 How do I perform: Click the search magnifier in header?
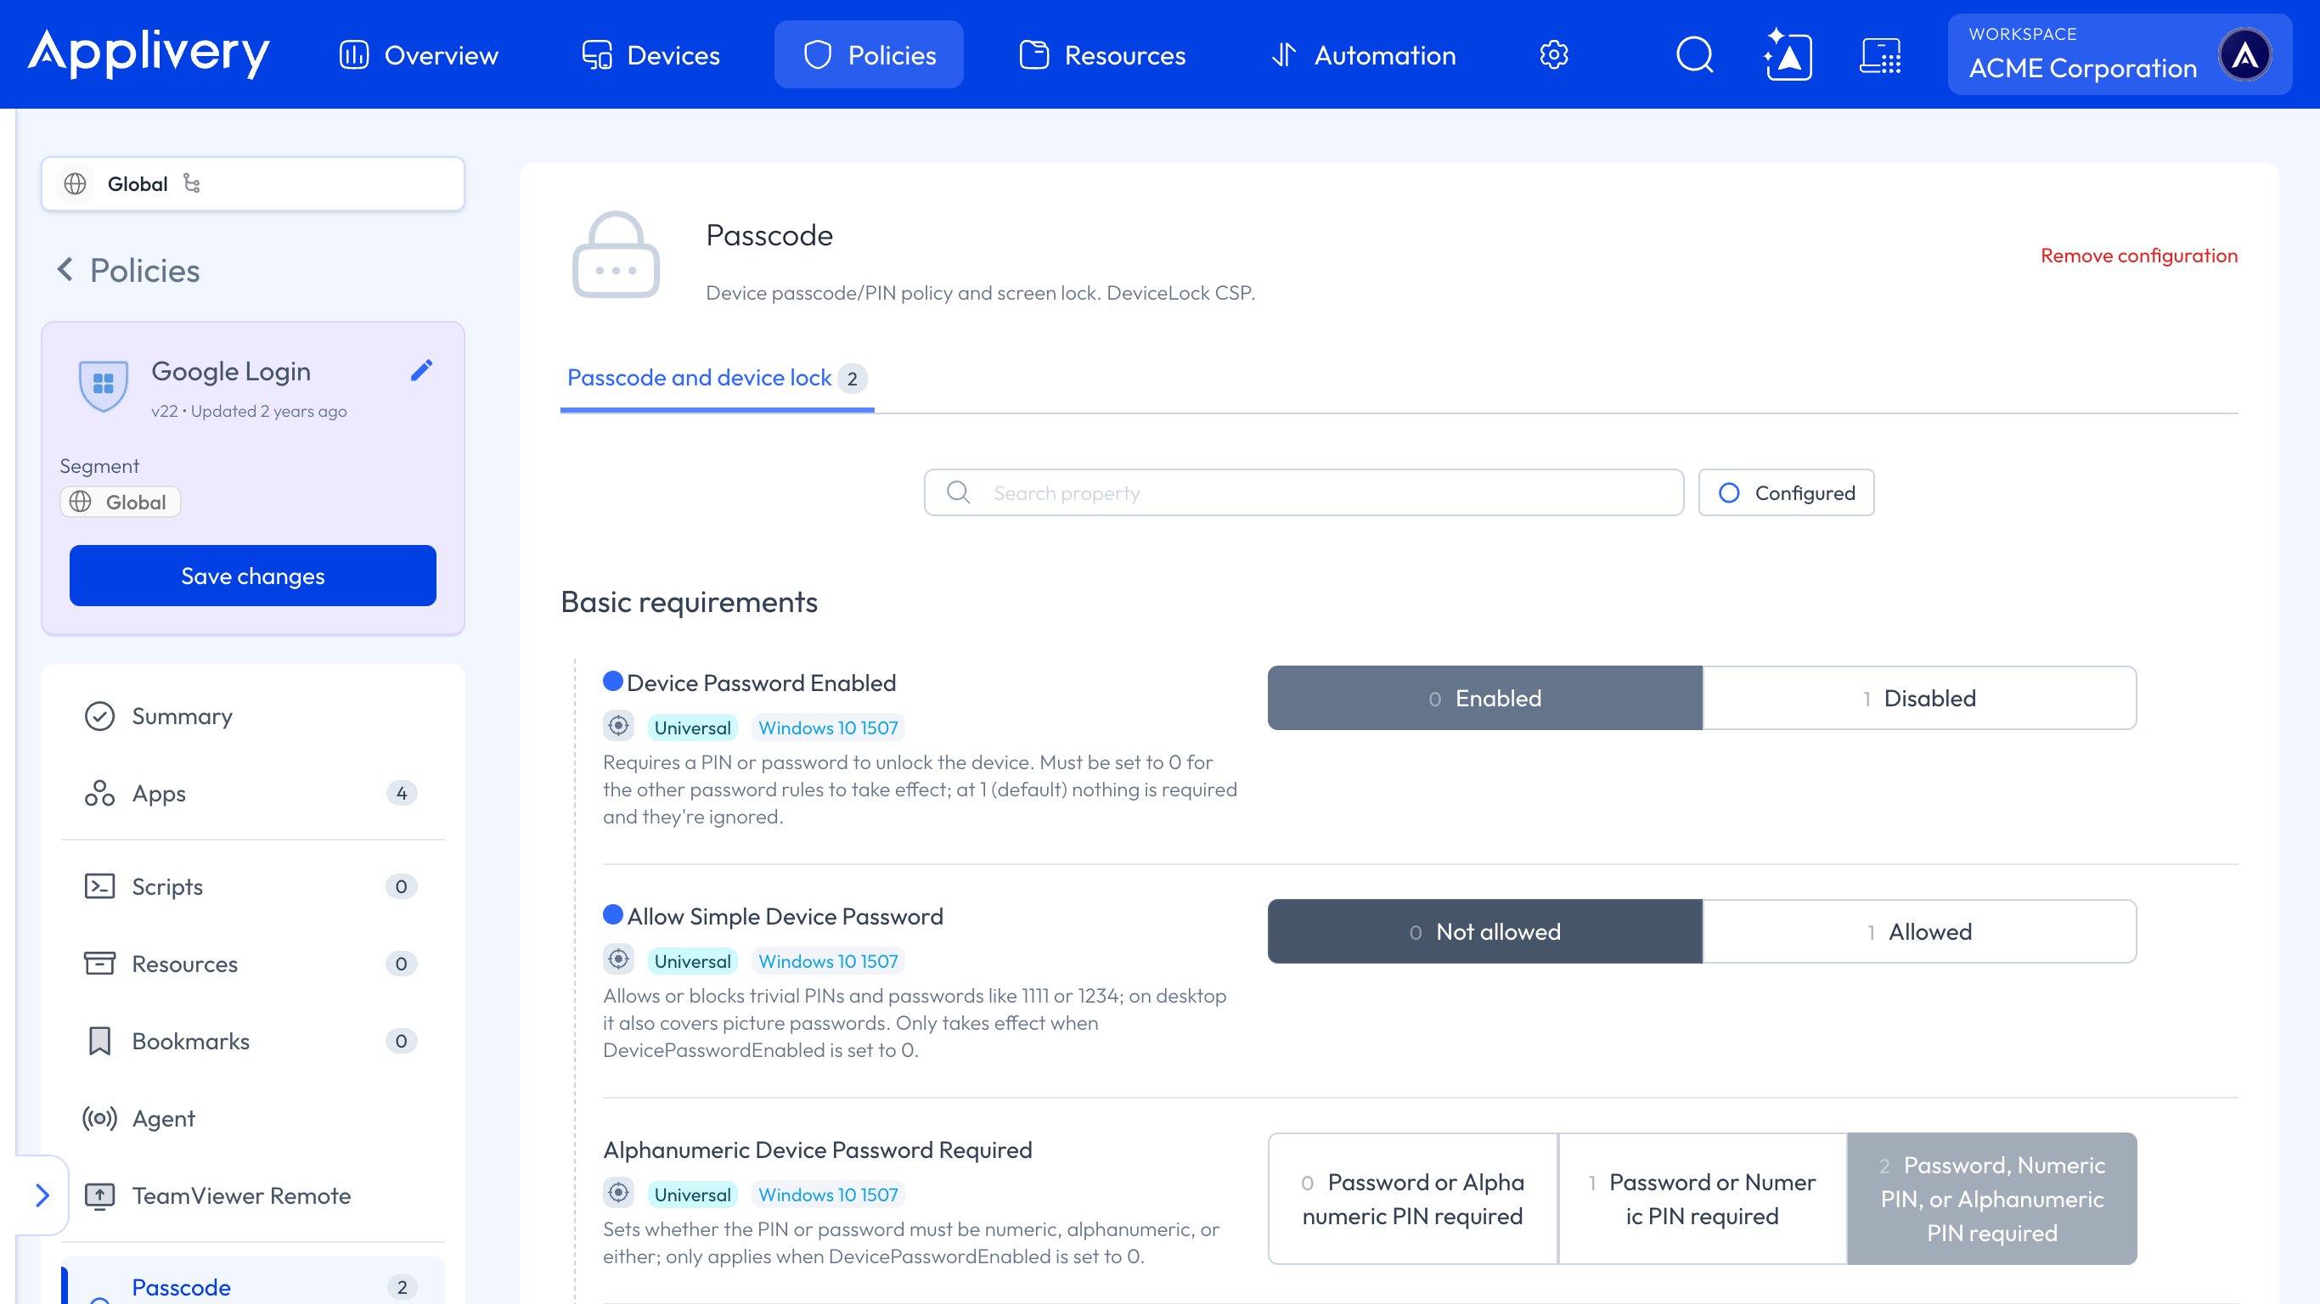[1694, 55]
